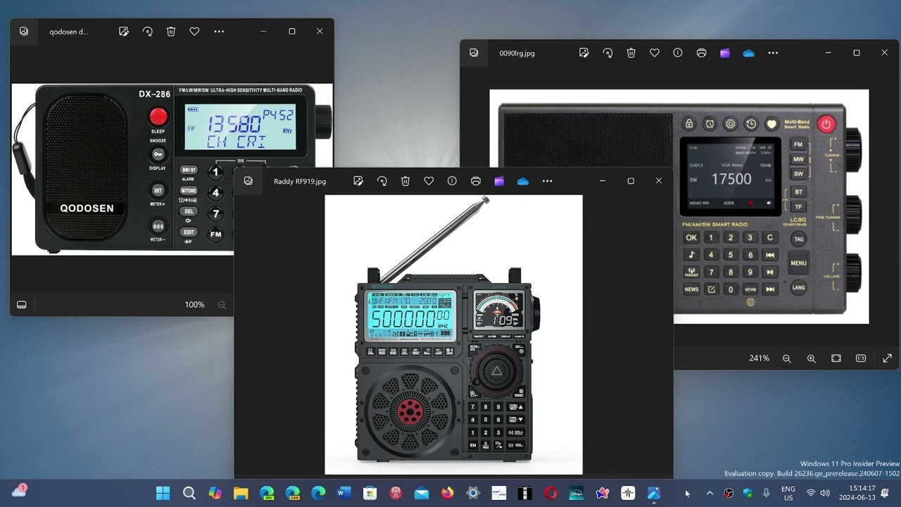Favorite the qodosen image
The width and height of the screenshot is (901, 507).
click(194, 32)
